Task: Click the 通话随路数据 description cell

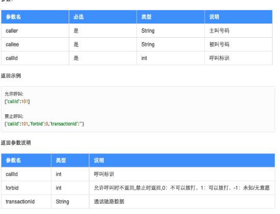Action: 182,201
